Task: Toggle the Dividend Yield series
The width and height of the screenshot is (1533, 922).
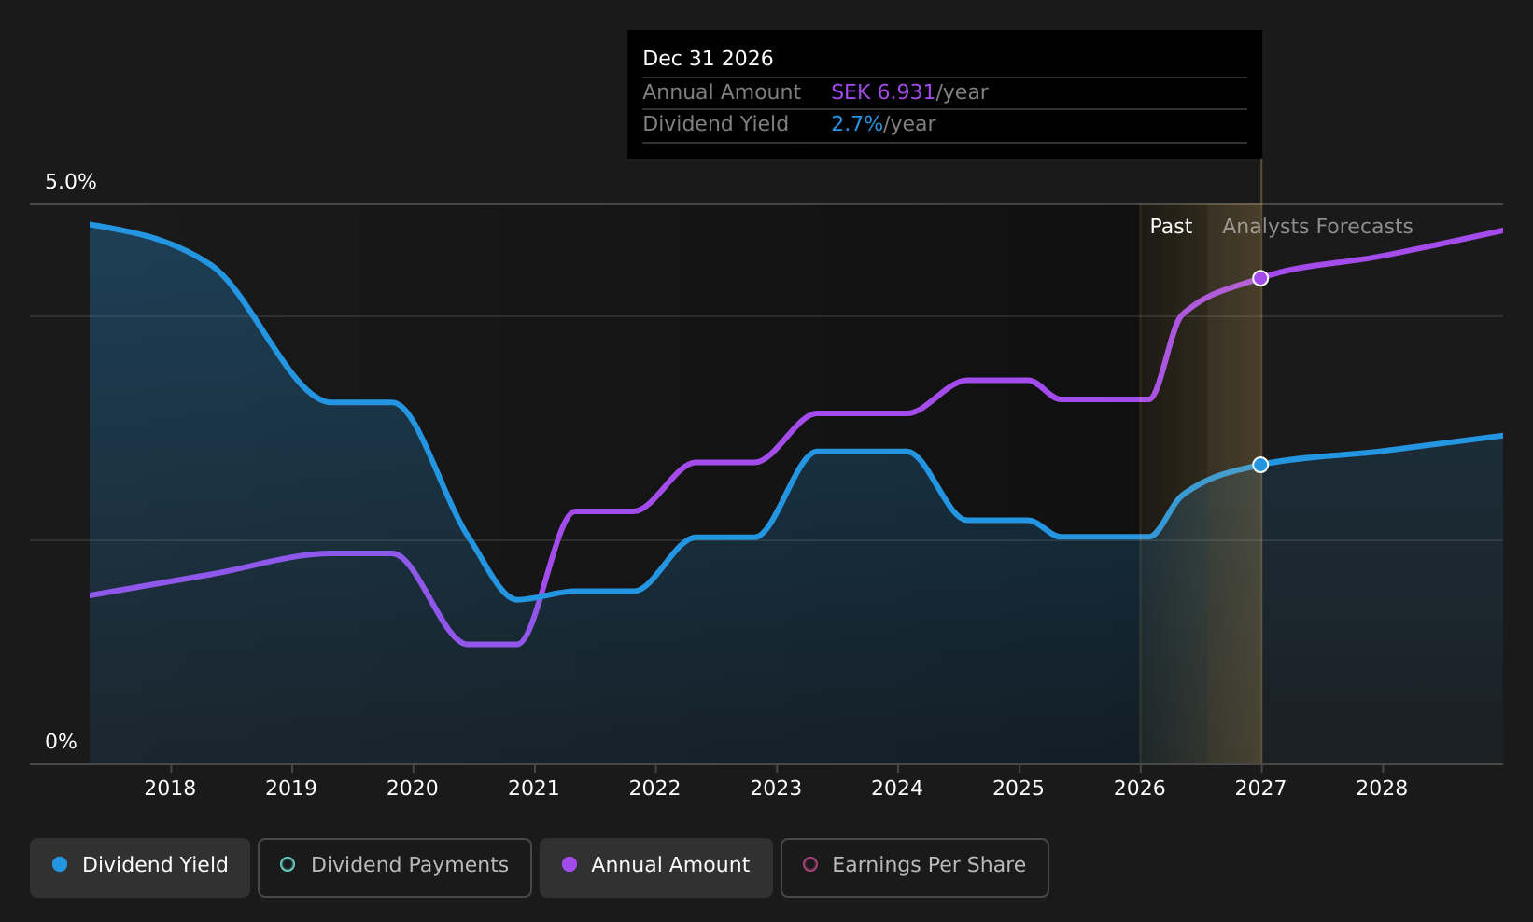Action: coord(140,867)
